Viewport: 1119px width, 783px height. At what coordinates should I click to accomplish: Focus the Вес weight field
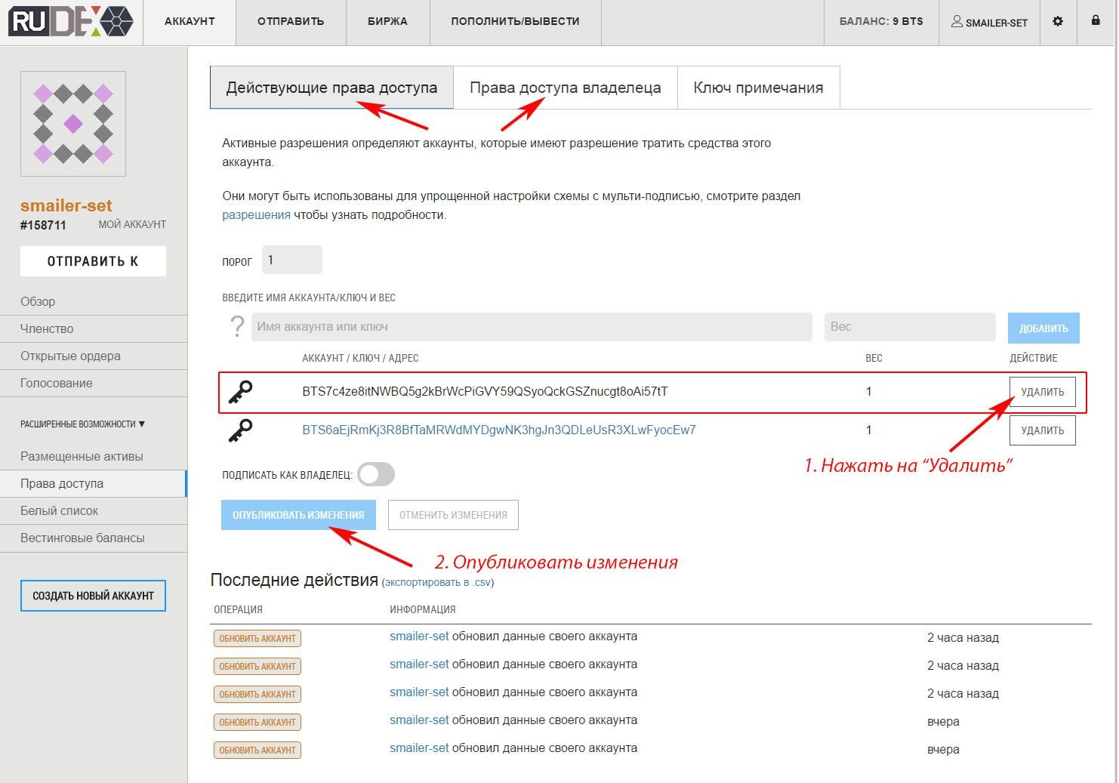tap(910, 326)
